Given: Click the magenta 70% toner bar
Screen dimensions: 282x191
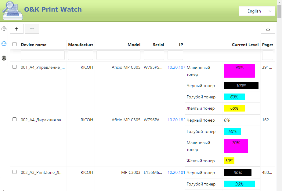Looking at the screenshot, I should (236, 146).
